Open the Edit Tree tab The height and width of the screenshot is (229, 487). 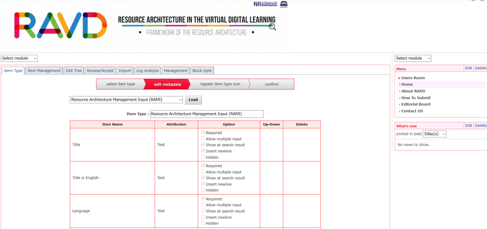(74, 70)
